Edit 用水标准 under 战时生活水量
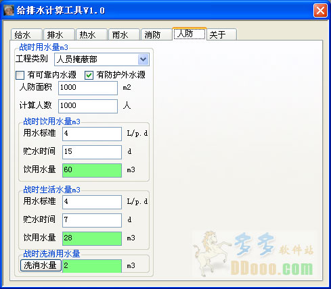Viewport: 331px width, 289px height. click(x=92, y=202)
